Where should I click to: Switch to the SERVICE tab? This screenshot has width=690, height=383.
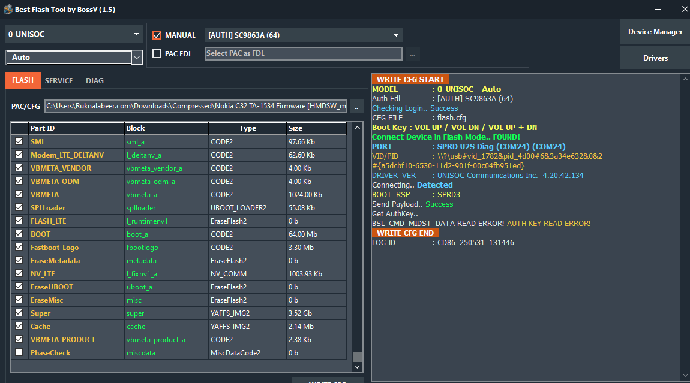[59, 80]
